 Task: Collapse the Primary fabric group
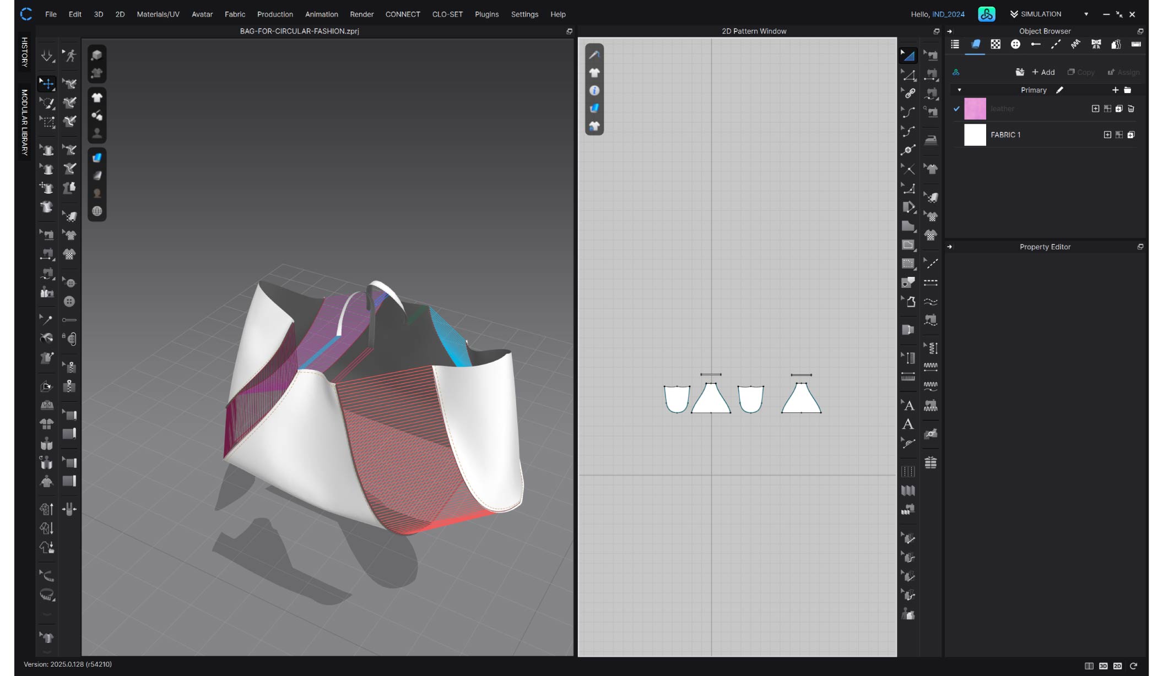[x=959, y=90]
